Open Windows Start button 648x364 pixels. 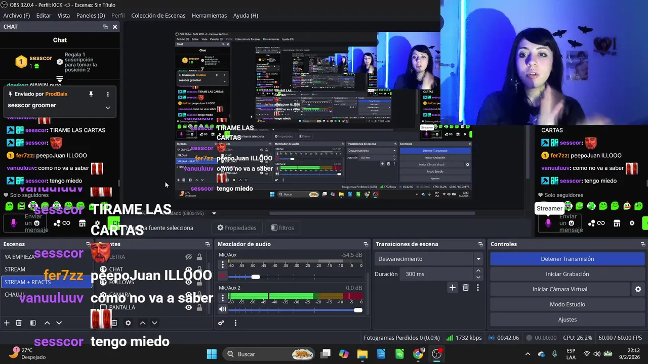[x=212, y=354]
